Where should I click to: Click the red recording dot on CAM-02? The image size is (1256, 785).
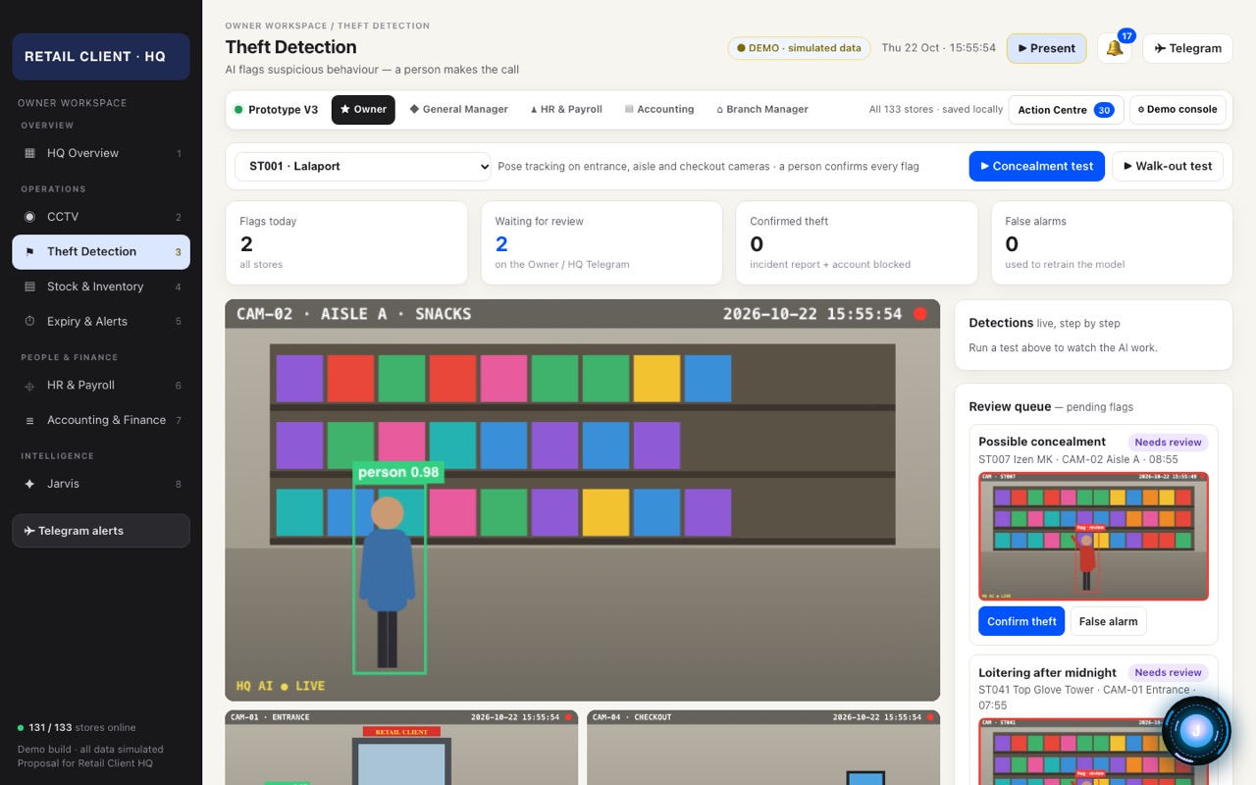(x=920, y=314)
